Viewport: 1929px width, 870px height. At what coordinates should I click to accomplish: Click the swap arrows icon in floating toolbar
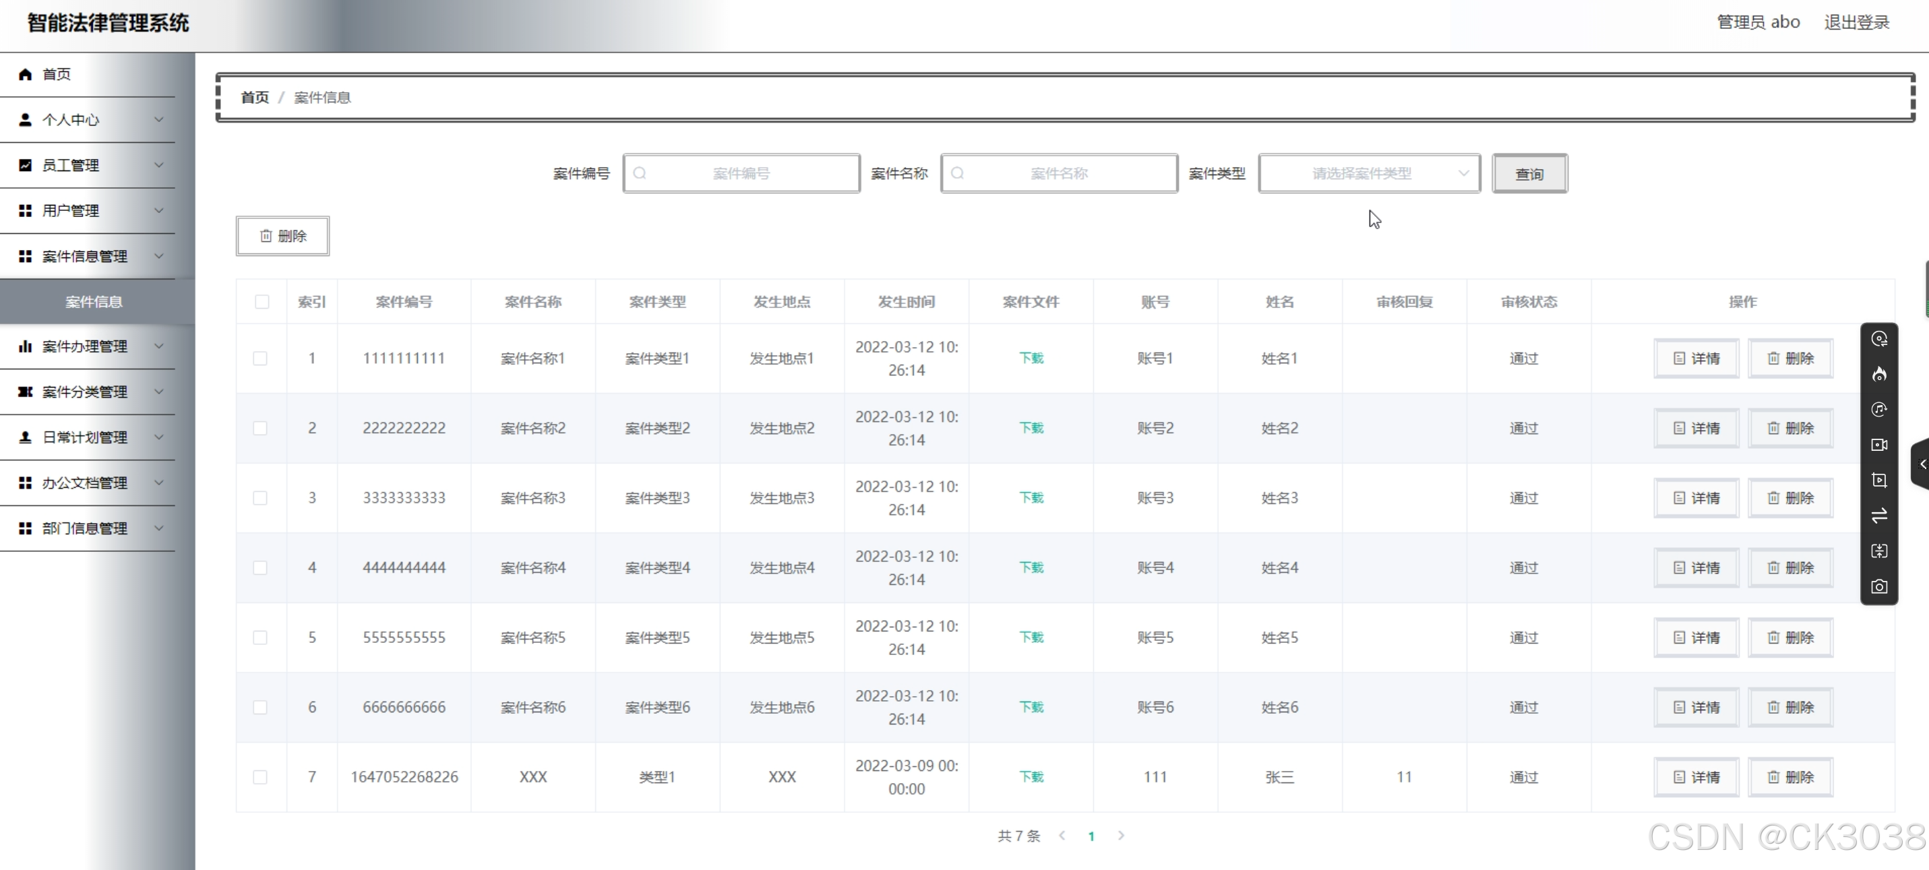click(x=1879, y=516)
